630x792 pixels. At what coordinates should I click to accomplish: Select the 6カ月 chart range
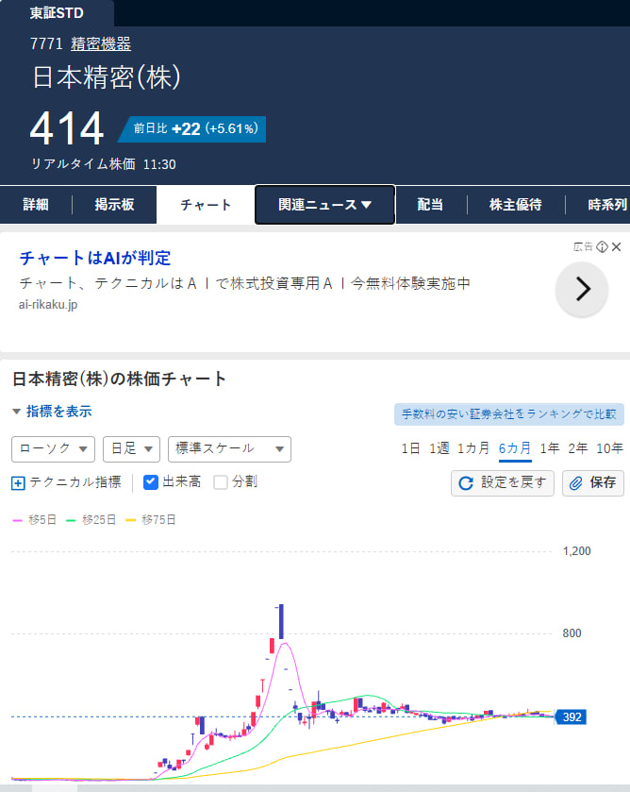(515, 448)
